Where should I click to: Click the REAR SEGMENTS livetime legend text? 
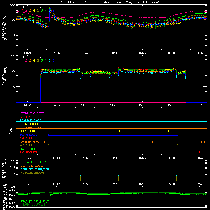[x=35, y=204]
